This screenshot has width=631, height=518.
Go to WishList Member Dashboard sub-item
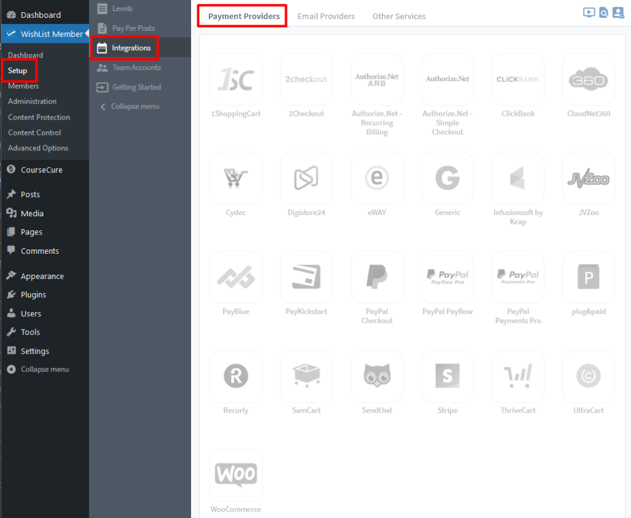tap(25, 55)
